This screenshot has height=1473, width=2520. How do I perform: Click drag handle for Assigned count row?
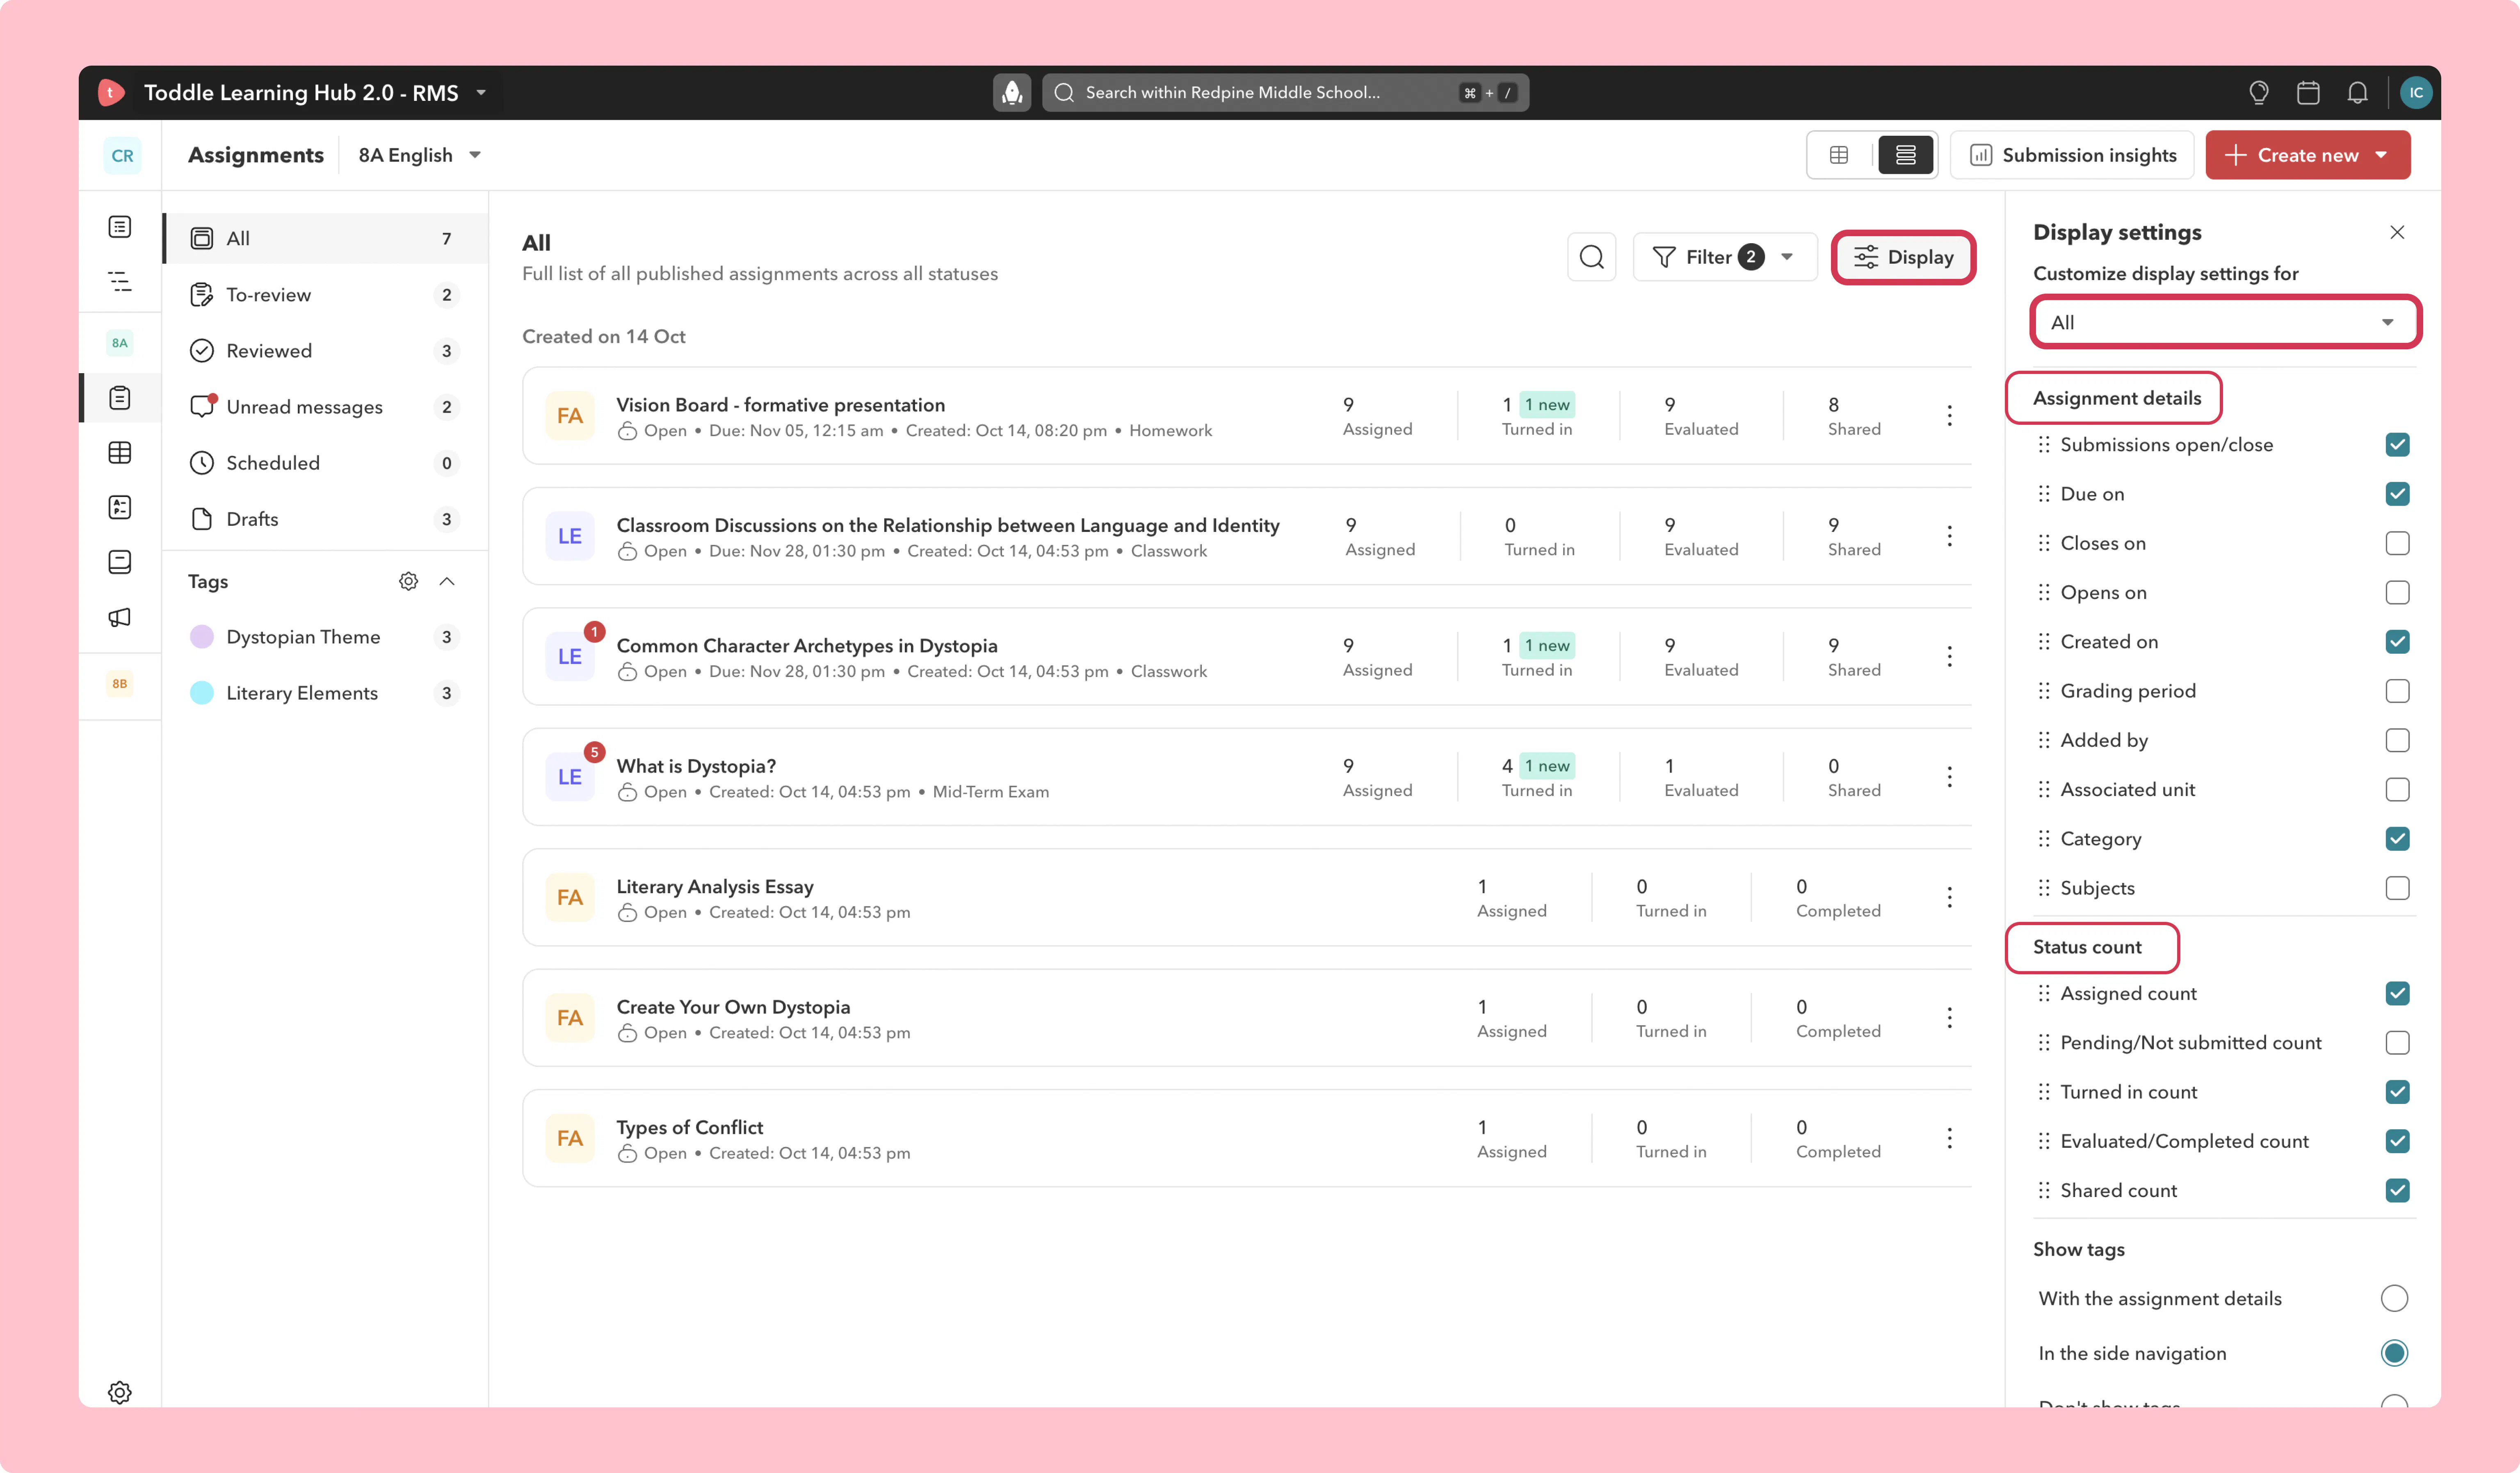point(2044,994)
